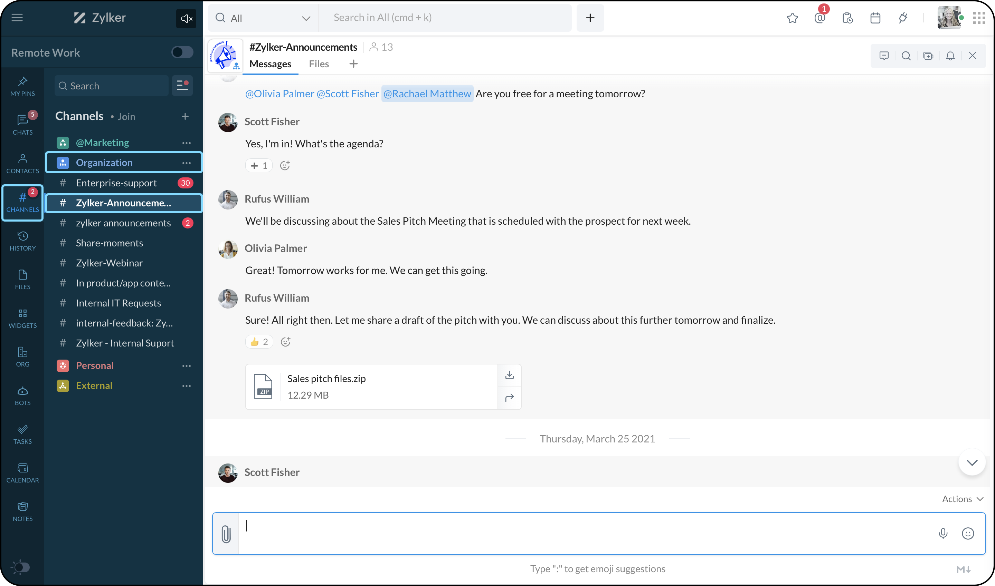Expand the Actions dropdown
The width and height of the screenshot is (995, 586).
(x=962, y=499)
